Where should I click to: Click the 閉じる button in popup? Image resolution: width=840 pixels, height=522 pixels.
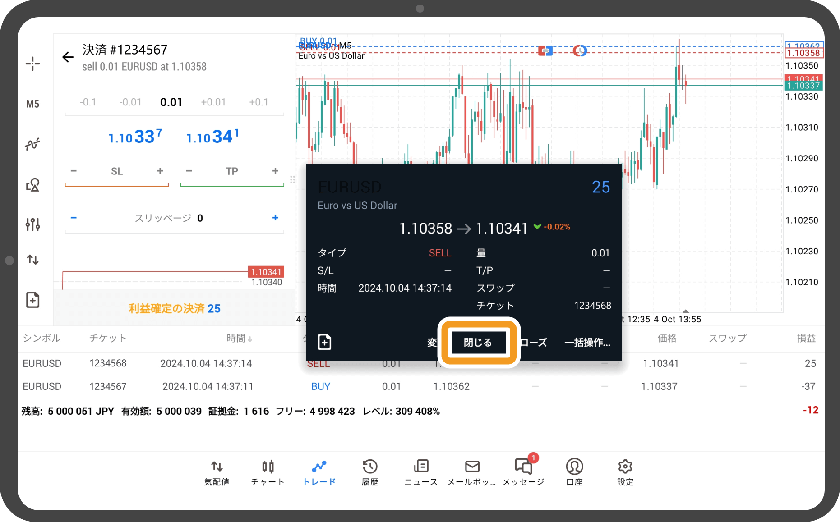[478, 343]
